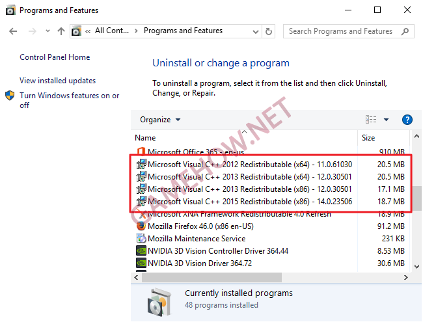Select Visual C++ 2012 Redistributable (x64) entry

pyautogui.click(x=270, y=164)
